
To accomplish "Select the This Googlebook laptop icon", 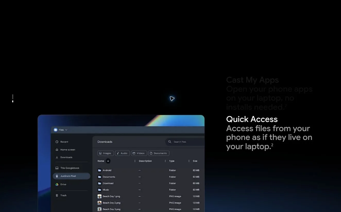I will (x=57, y=168).
